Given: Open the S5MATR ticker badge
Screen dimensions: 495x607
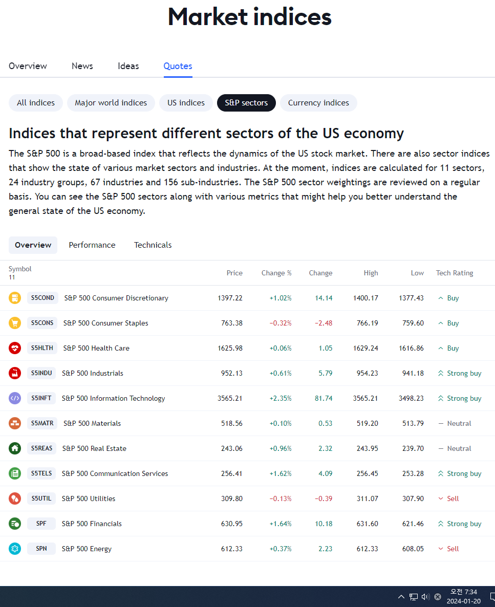Looking at the screenshot, I should (x=42, y=423).
